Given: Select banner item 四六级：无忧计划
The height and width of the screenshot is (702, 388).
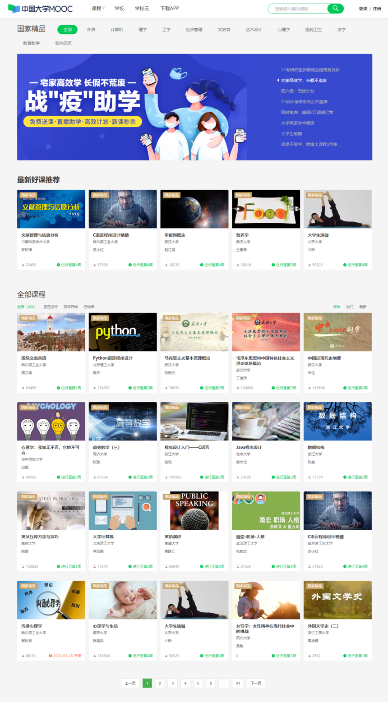Looking at the screenshot, I should pyautogui.click(x=297, y=91).
